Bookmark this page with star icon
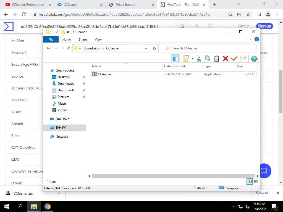Viewport: 283px width, 212px height. point(248,14)
